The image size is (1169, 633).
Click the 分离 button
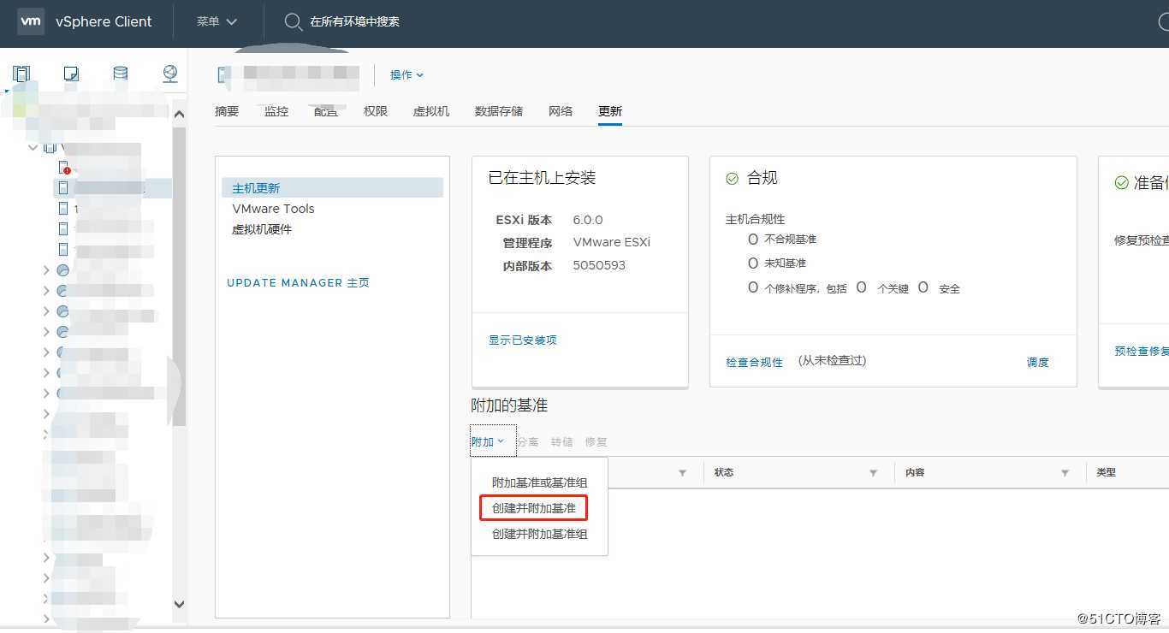[x=528, y=442]
